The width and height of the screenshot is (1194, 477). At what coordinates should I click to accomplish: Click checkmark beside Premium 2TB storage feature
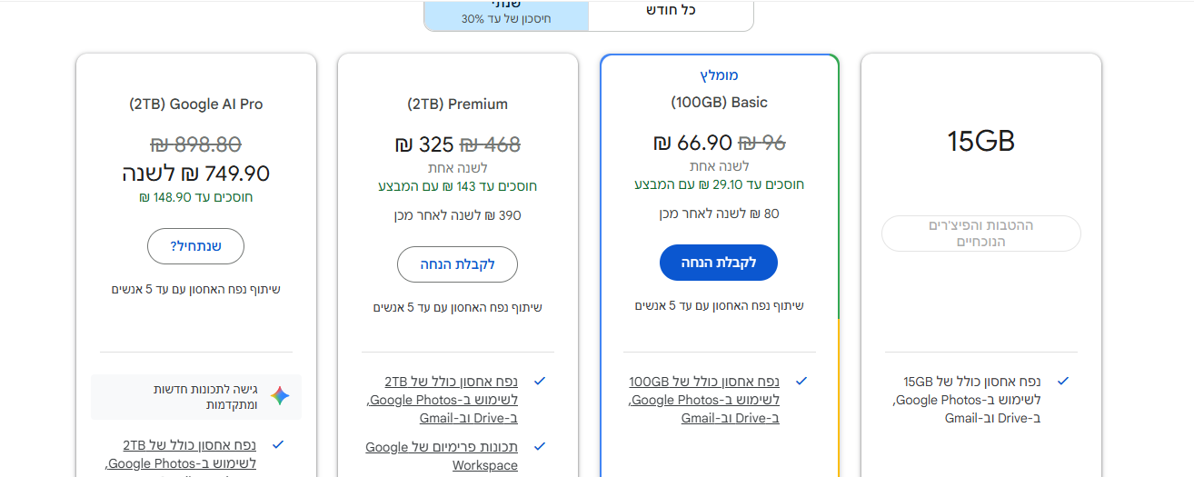540,381
